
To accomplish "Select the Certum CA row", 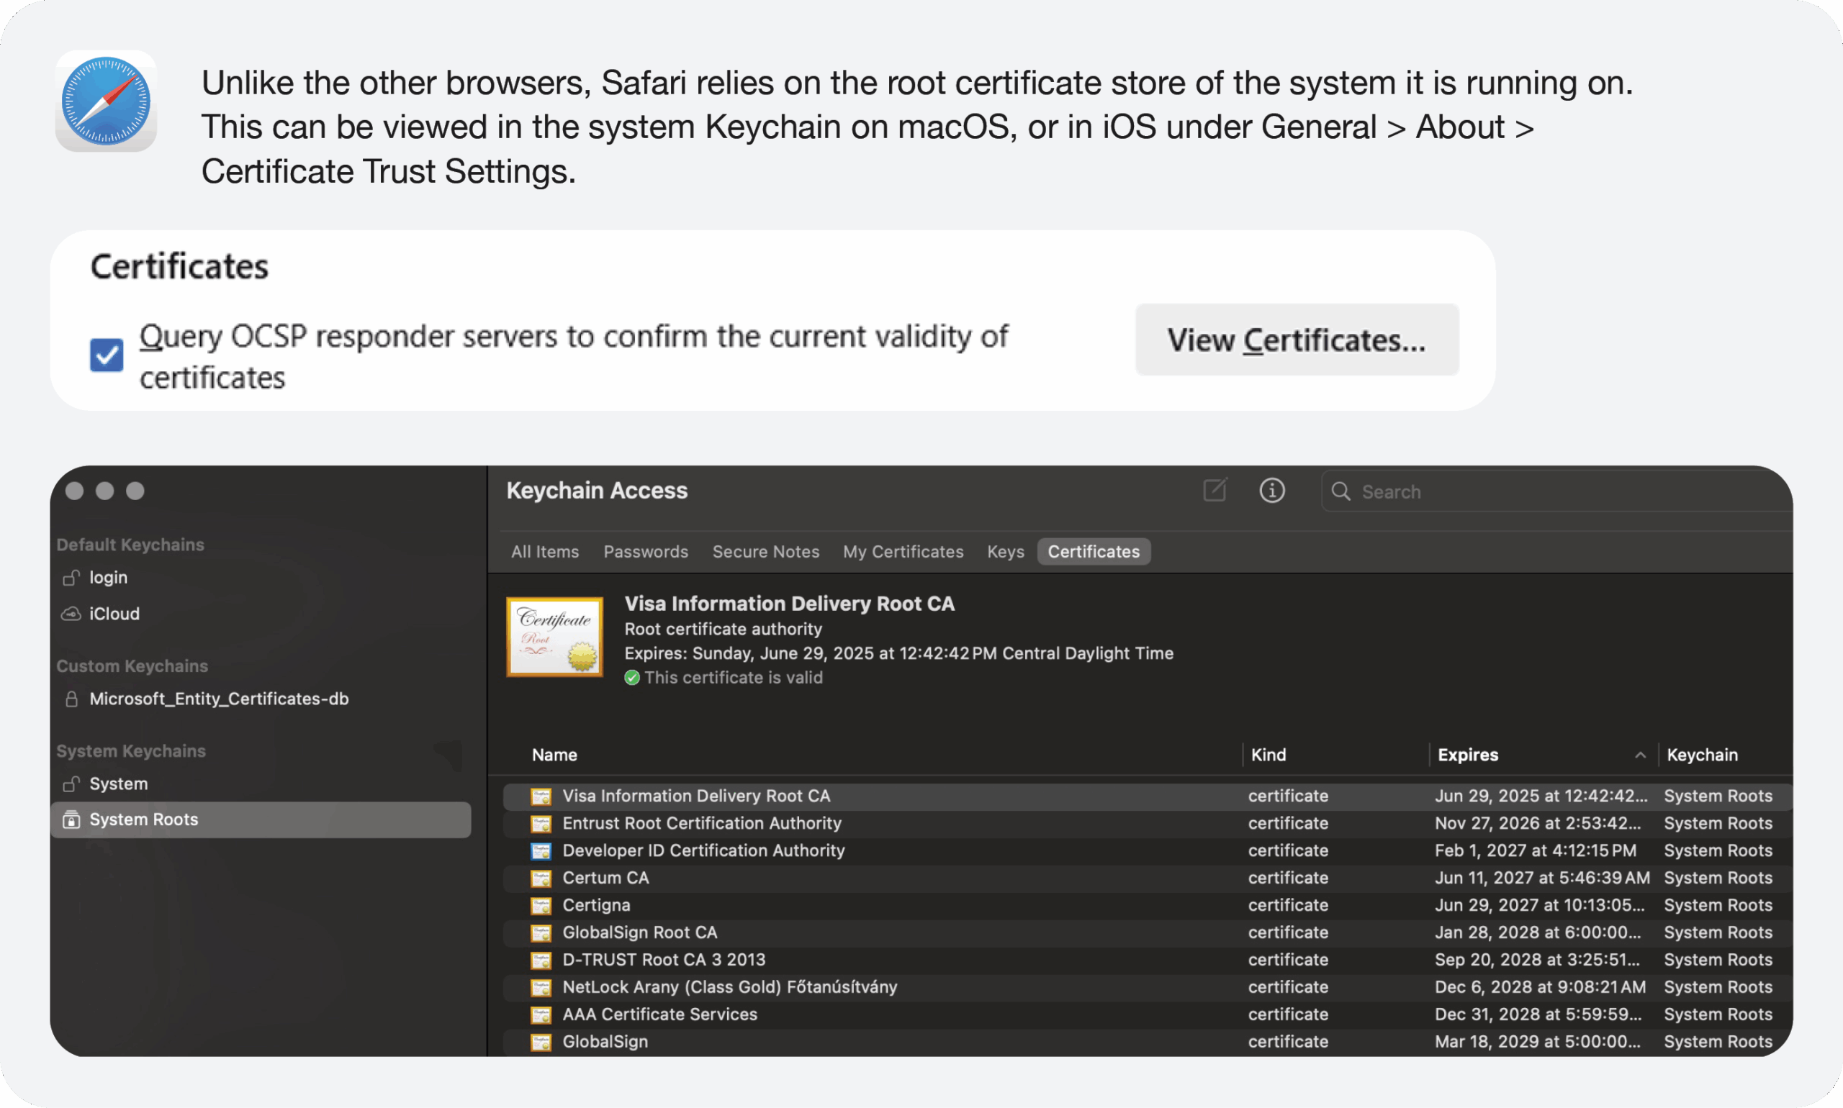I will (1148, 878).
